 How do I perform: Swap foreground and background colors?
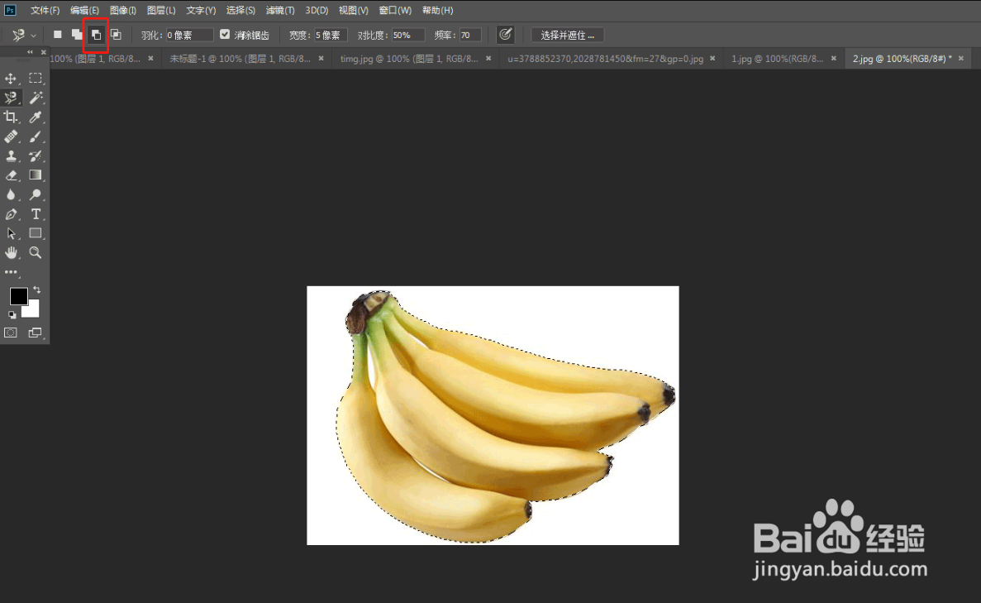click(x=37, y=290)
